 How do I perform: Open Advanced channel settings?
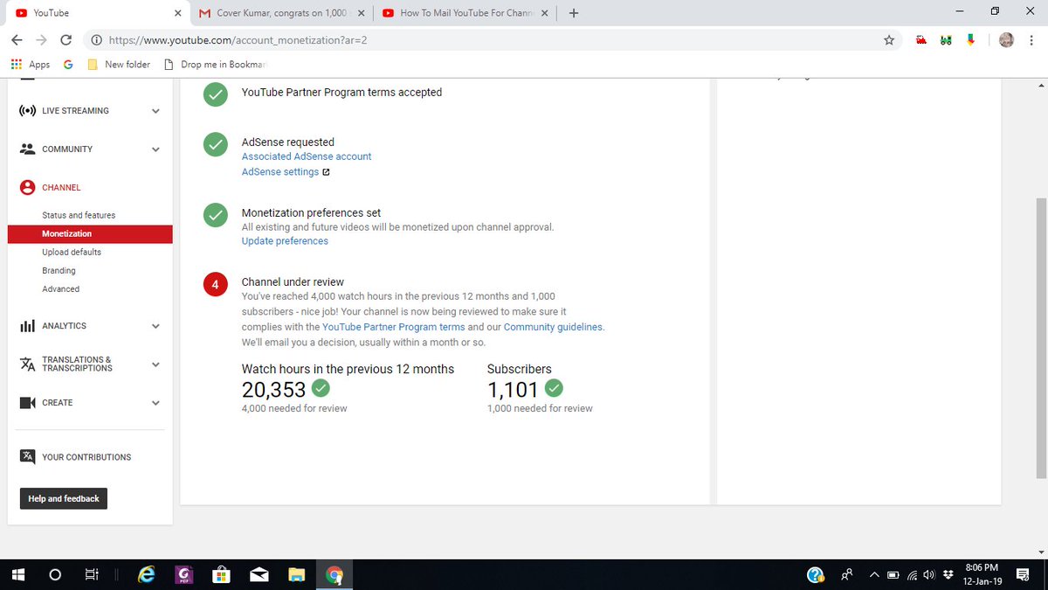click(60, 289)
